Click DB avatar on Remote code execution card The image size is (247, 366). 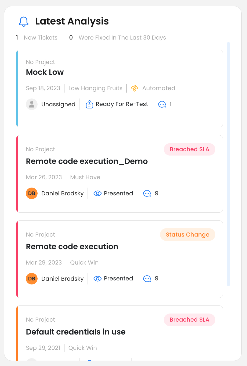coord(32,279)
